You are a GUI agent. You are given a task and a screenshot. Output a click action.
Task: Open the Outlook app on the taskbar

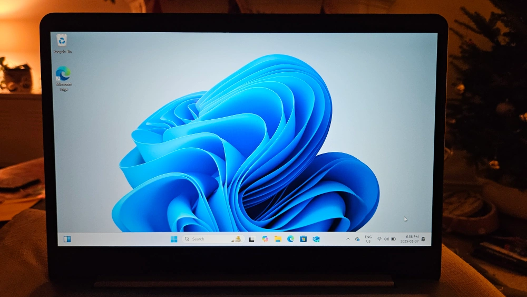pyautogui.click(x=316, y=239)
